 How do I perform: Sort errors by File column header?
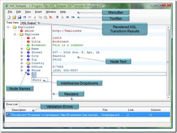[x=114, y=110]
